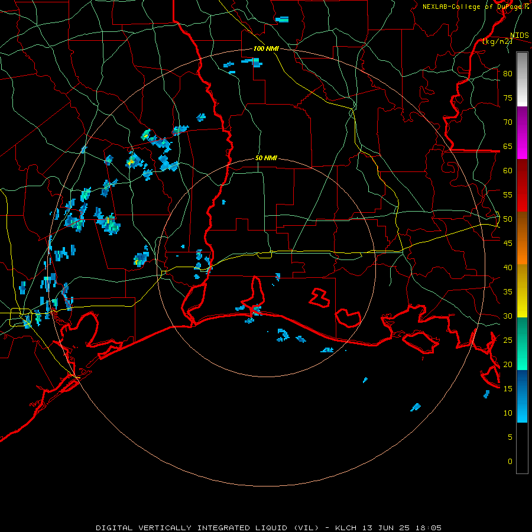Image resolution: width=532 pixels, height=532 pixels.
Task: Click the 30 value on the color scale
Action: pos(508,316)
